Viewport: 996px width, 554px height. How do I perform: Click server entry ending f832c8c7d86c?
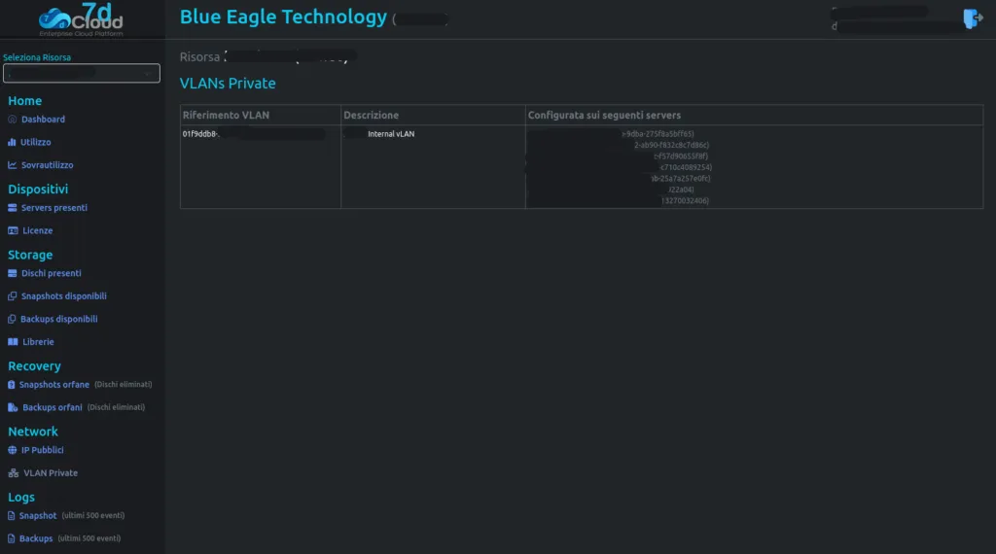(x=671, y=146)
